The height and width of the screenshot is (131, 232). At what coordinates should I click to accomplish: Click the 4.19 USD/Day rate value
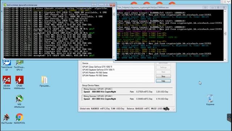[x=162, y=99]
